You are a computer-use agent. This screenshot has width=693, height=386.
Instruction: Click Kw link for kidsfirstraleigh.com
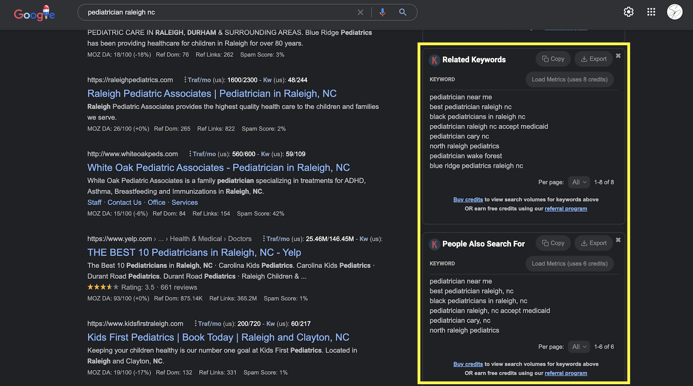271,324
